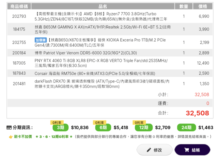
Task: Click the 運費 label
Action: pos(163,103)
